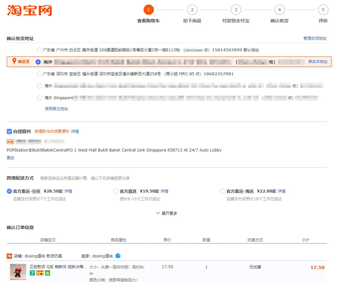Click the orange 淘 store badge before 店铺
Viewport: 344px width, 282px height.
(x=9, y=256)
